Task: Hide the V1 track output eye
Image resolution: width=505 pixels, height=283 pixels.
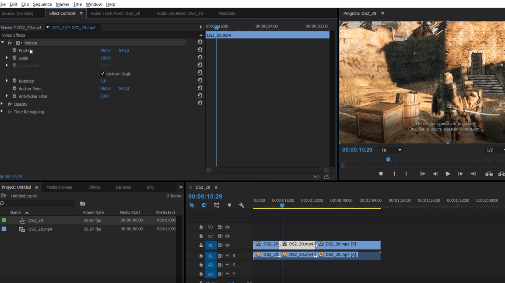Action: tap(227, 245)
